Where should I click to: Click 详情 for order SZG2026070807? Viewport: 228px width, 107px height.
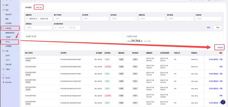(221, 60)
